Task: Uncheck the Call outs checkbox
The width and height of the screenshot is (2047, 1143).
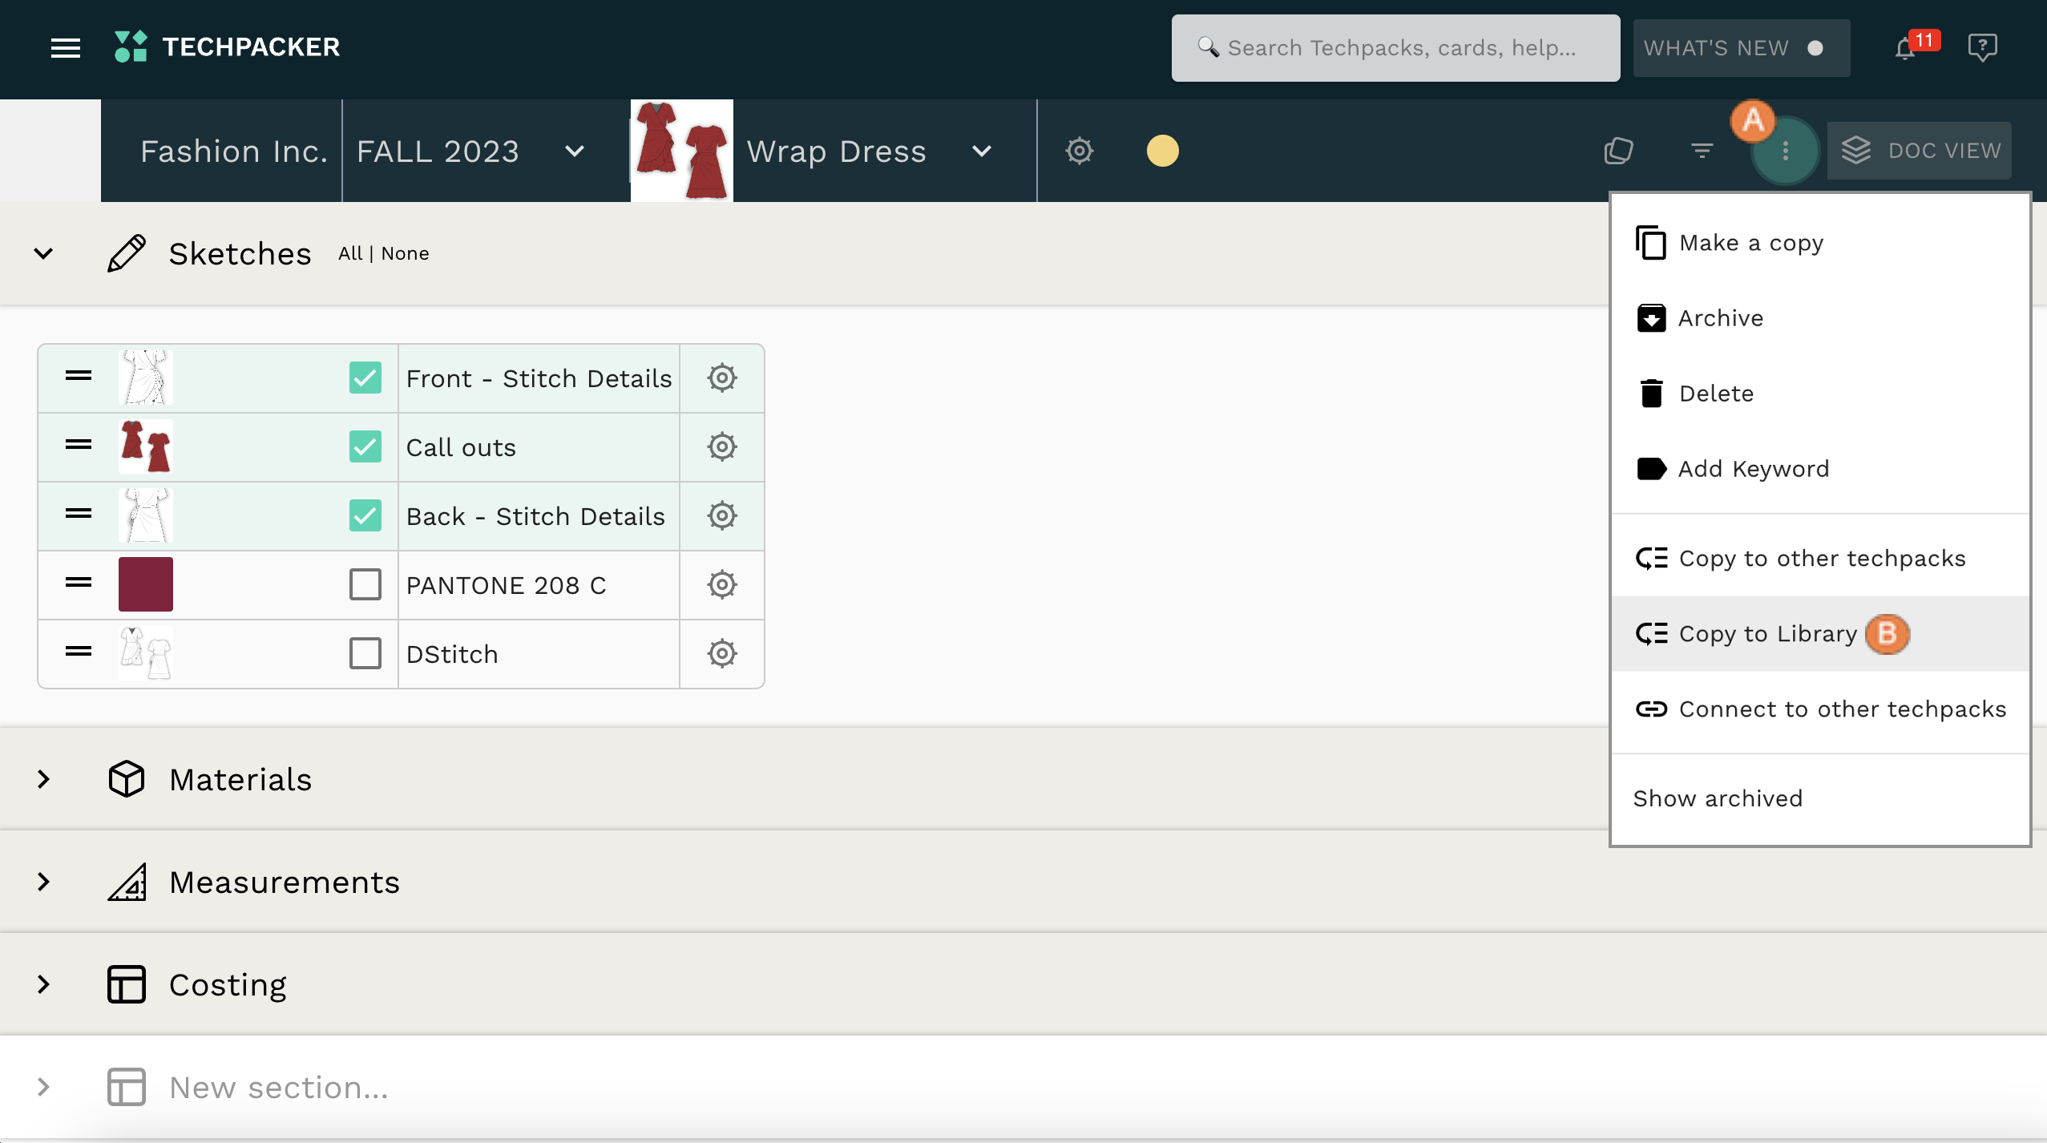Action: 365,446
